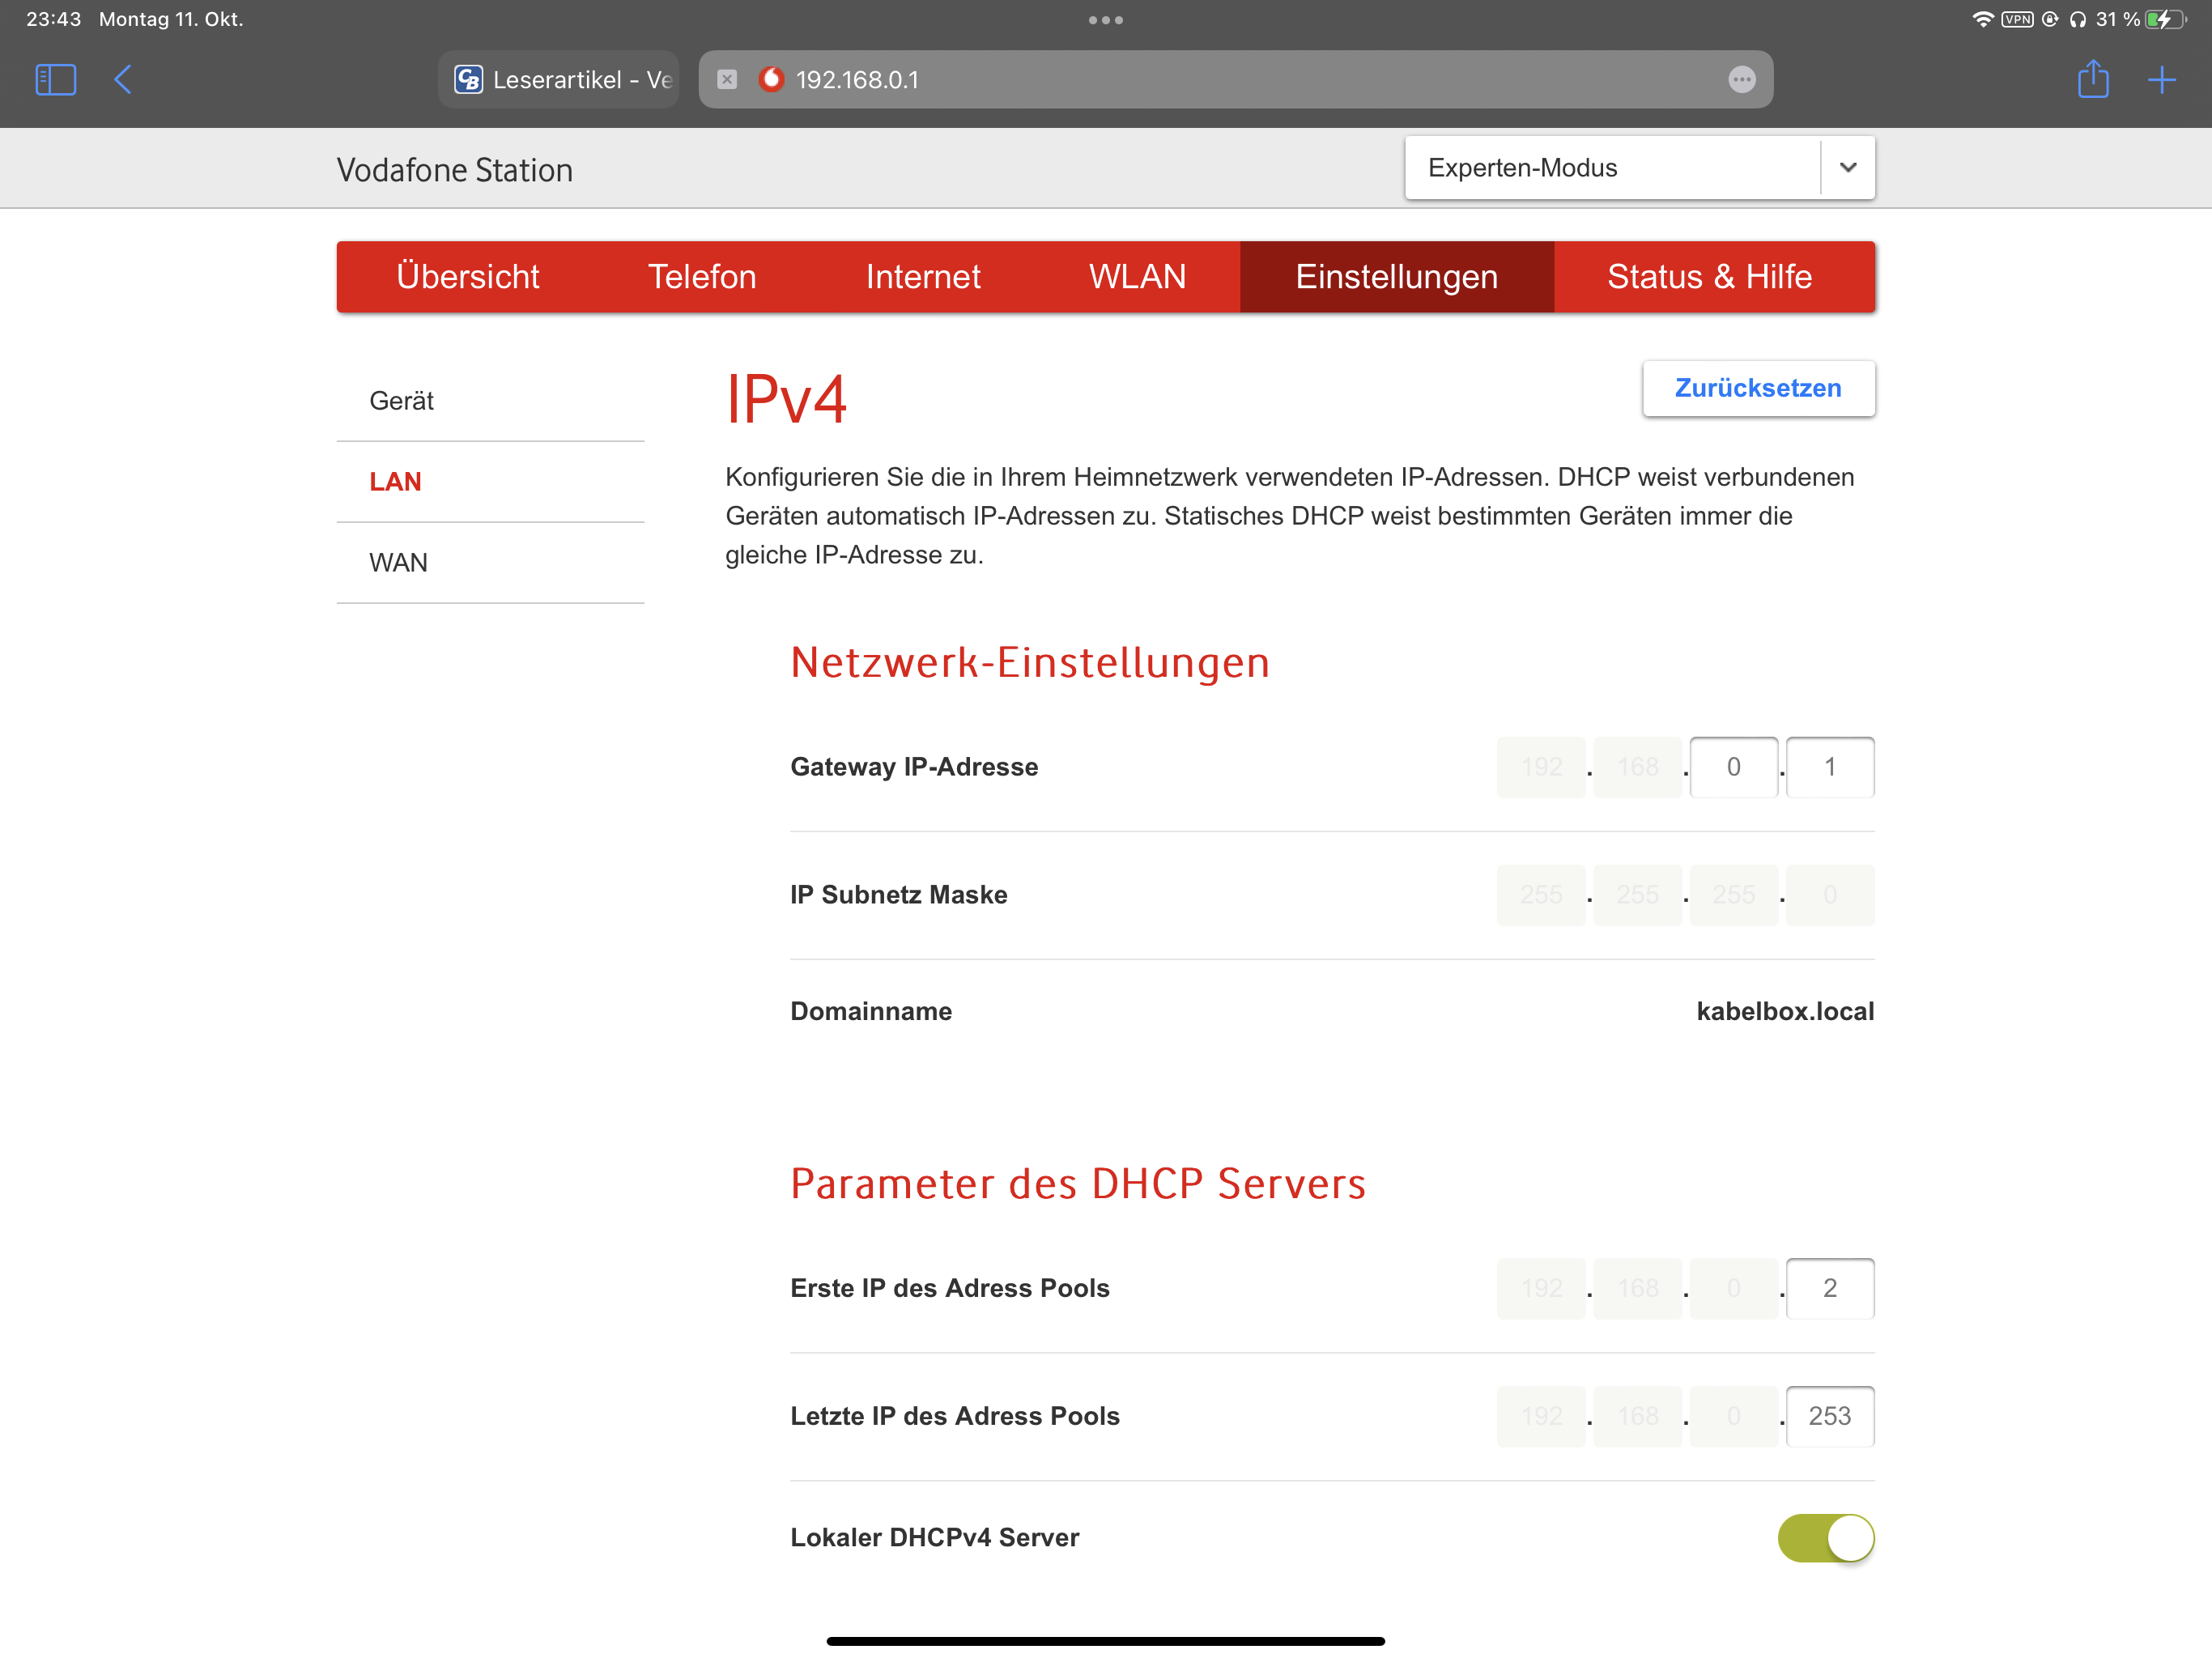Image resolution: width=2212 pixels, height=1658 pixels.
Task: Click the Letzte IP field showing 253
Action: pos(1829,1416)
